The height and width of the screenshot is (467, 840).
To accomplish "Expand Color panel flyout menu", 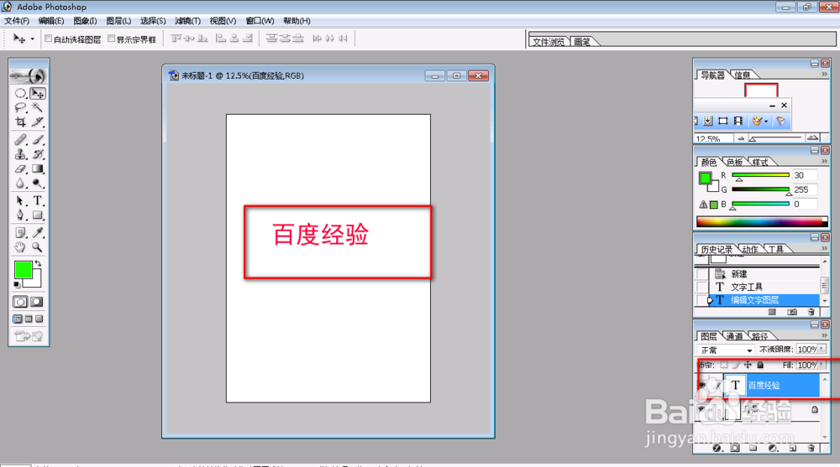I will click(825, 162).
